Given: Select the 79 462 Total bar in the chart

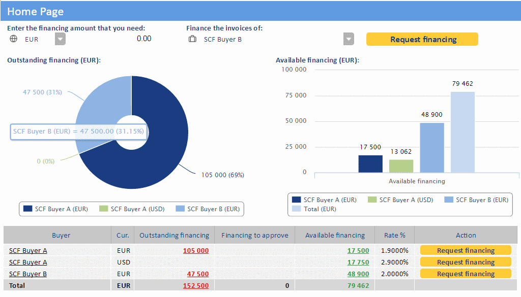Looking at the screenshot, I should point(462,132).
